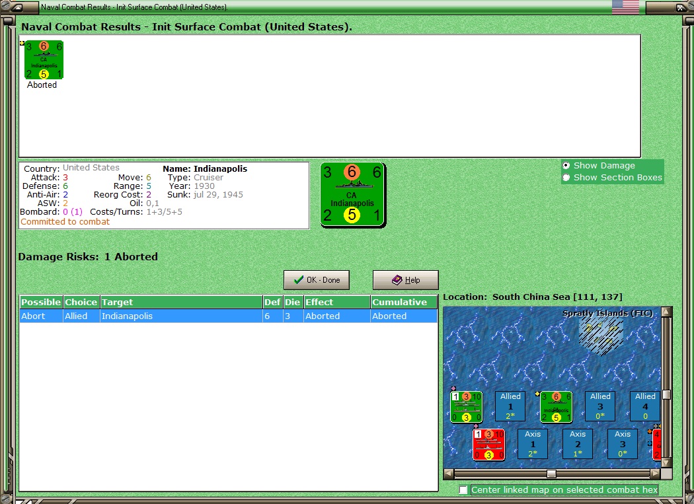
Task: Click the Effect column header
Action: click(337, 303)
